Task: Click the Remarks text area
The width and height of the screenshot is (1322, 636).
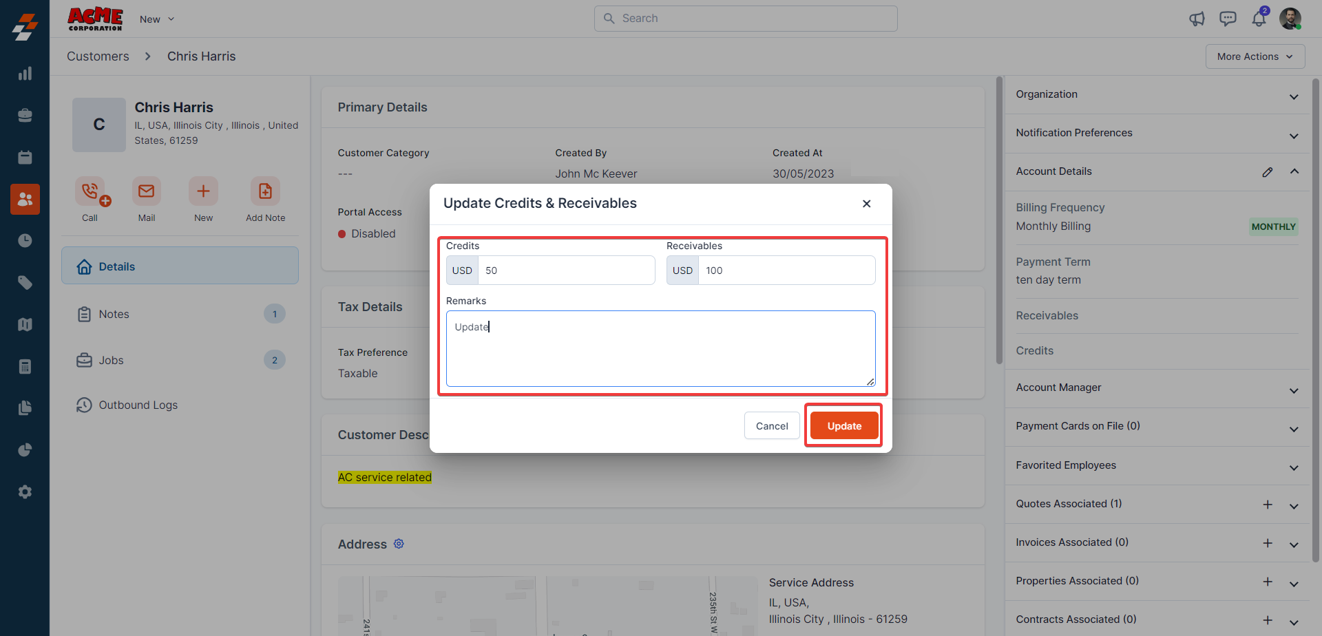Action: pos(660,348)
